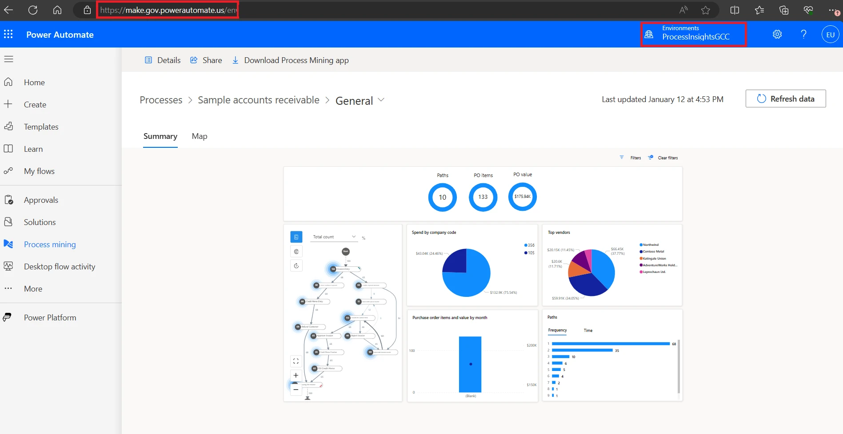Collapse the left navigation hamburger menu
Image resolution: width=843 pixels, height=434 pixels.
tap(9, 59)
